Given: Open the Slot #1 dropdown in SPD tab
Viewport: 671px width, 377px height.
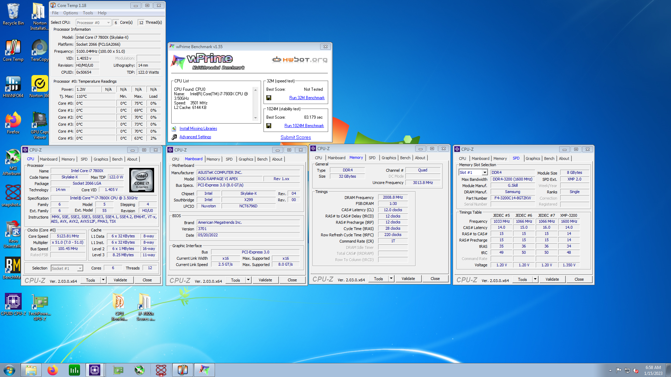Looking at the screenshot, I should (x=473, y=172).
